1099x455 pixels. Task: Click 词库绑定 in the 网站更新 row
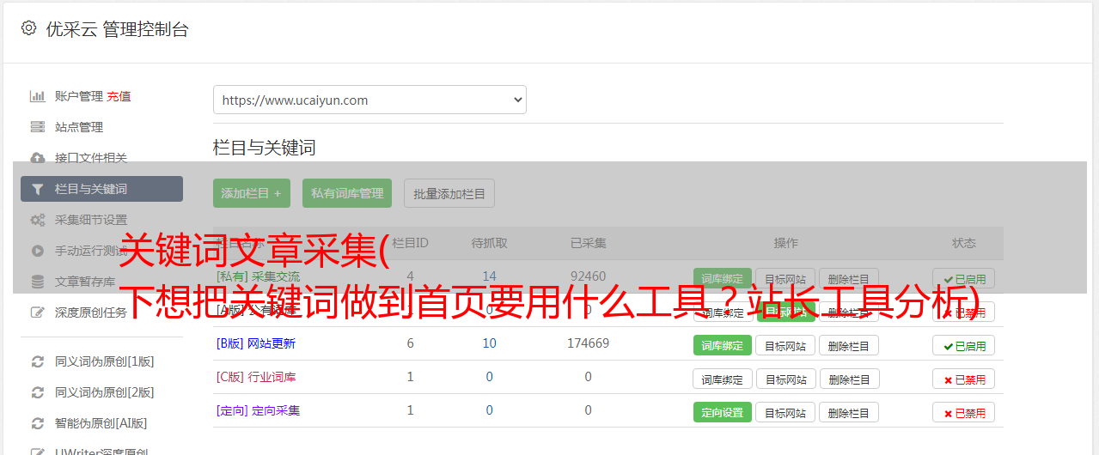(722, 345)
